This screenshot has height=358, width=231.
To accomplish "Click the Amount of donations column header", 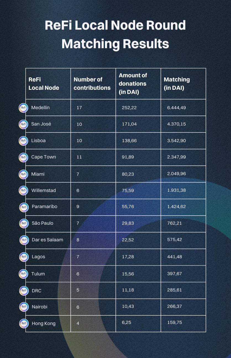I will point(133,84).
